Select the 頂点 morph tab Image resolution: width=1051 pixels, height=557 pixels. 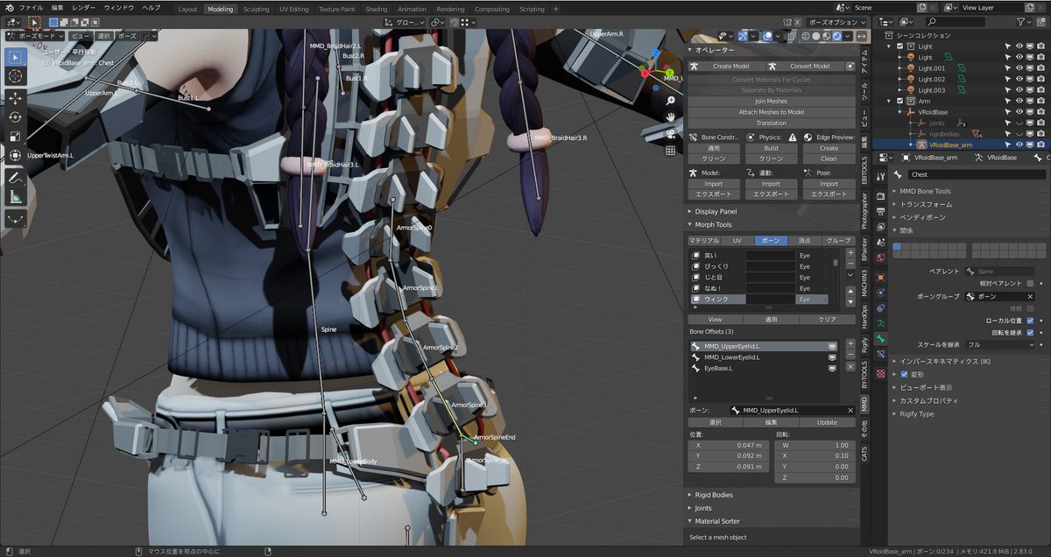click(x=805, y=240)
